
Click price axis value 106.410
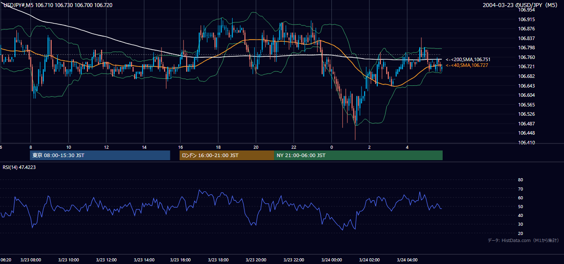[526, 143]
